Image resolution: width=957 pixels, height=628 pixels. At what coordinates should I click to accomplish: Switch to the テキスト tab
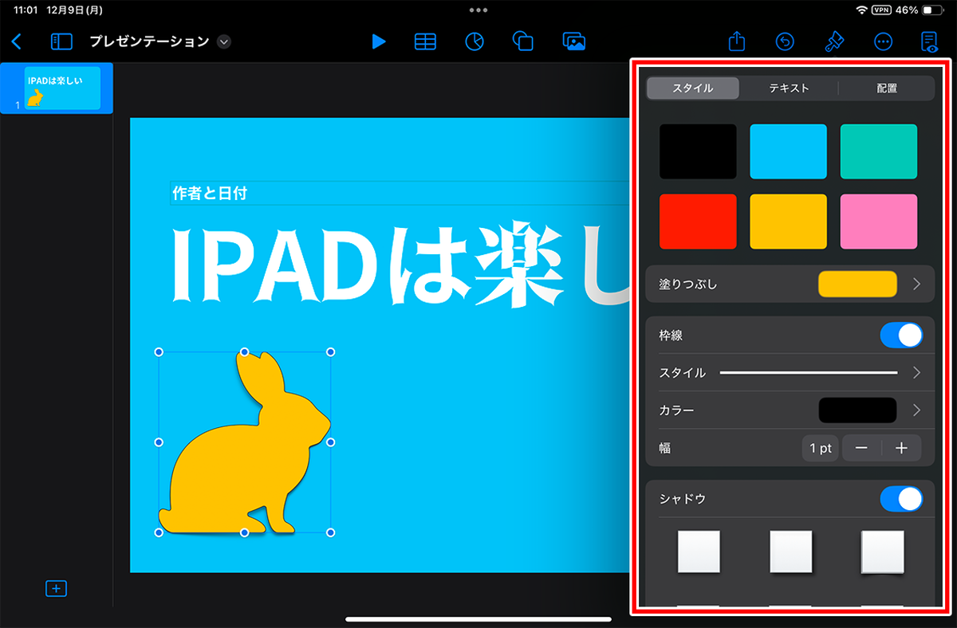tap(789, 88)
